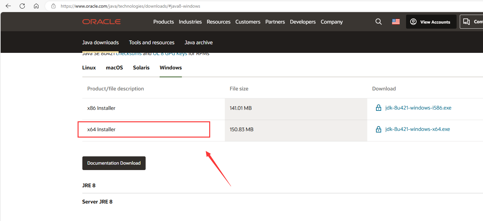
Task: Click the Contact button with chat icon
Action: pyautogui.click(x=472, y=22)
